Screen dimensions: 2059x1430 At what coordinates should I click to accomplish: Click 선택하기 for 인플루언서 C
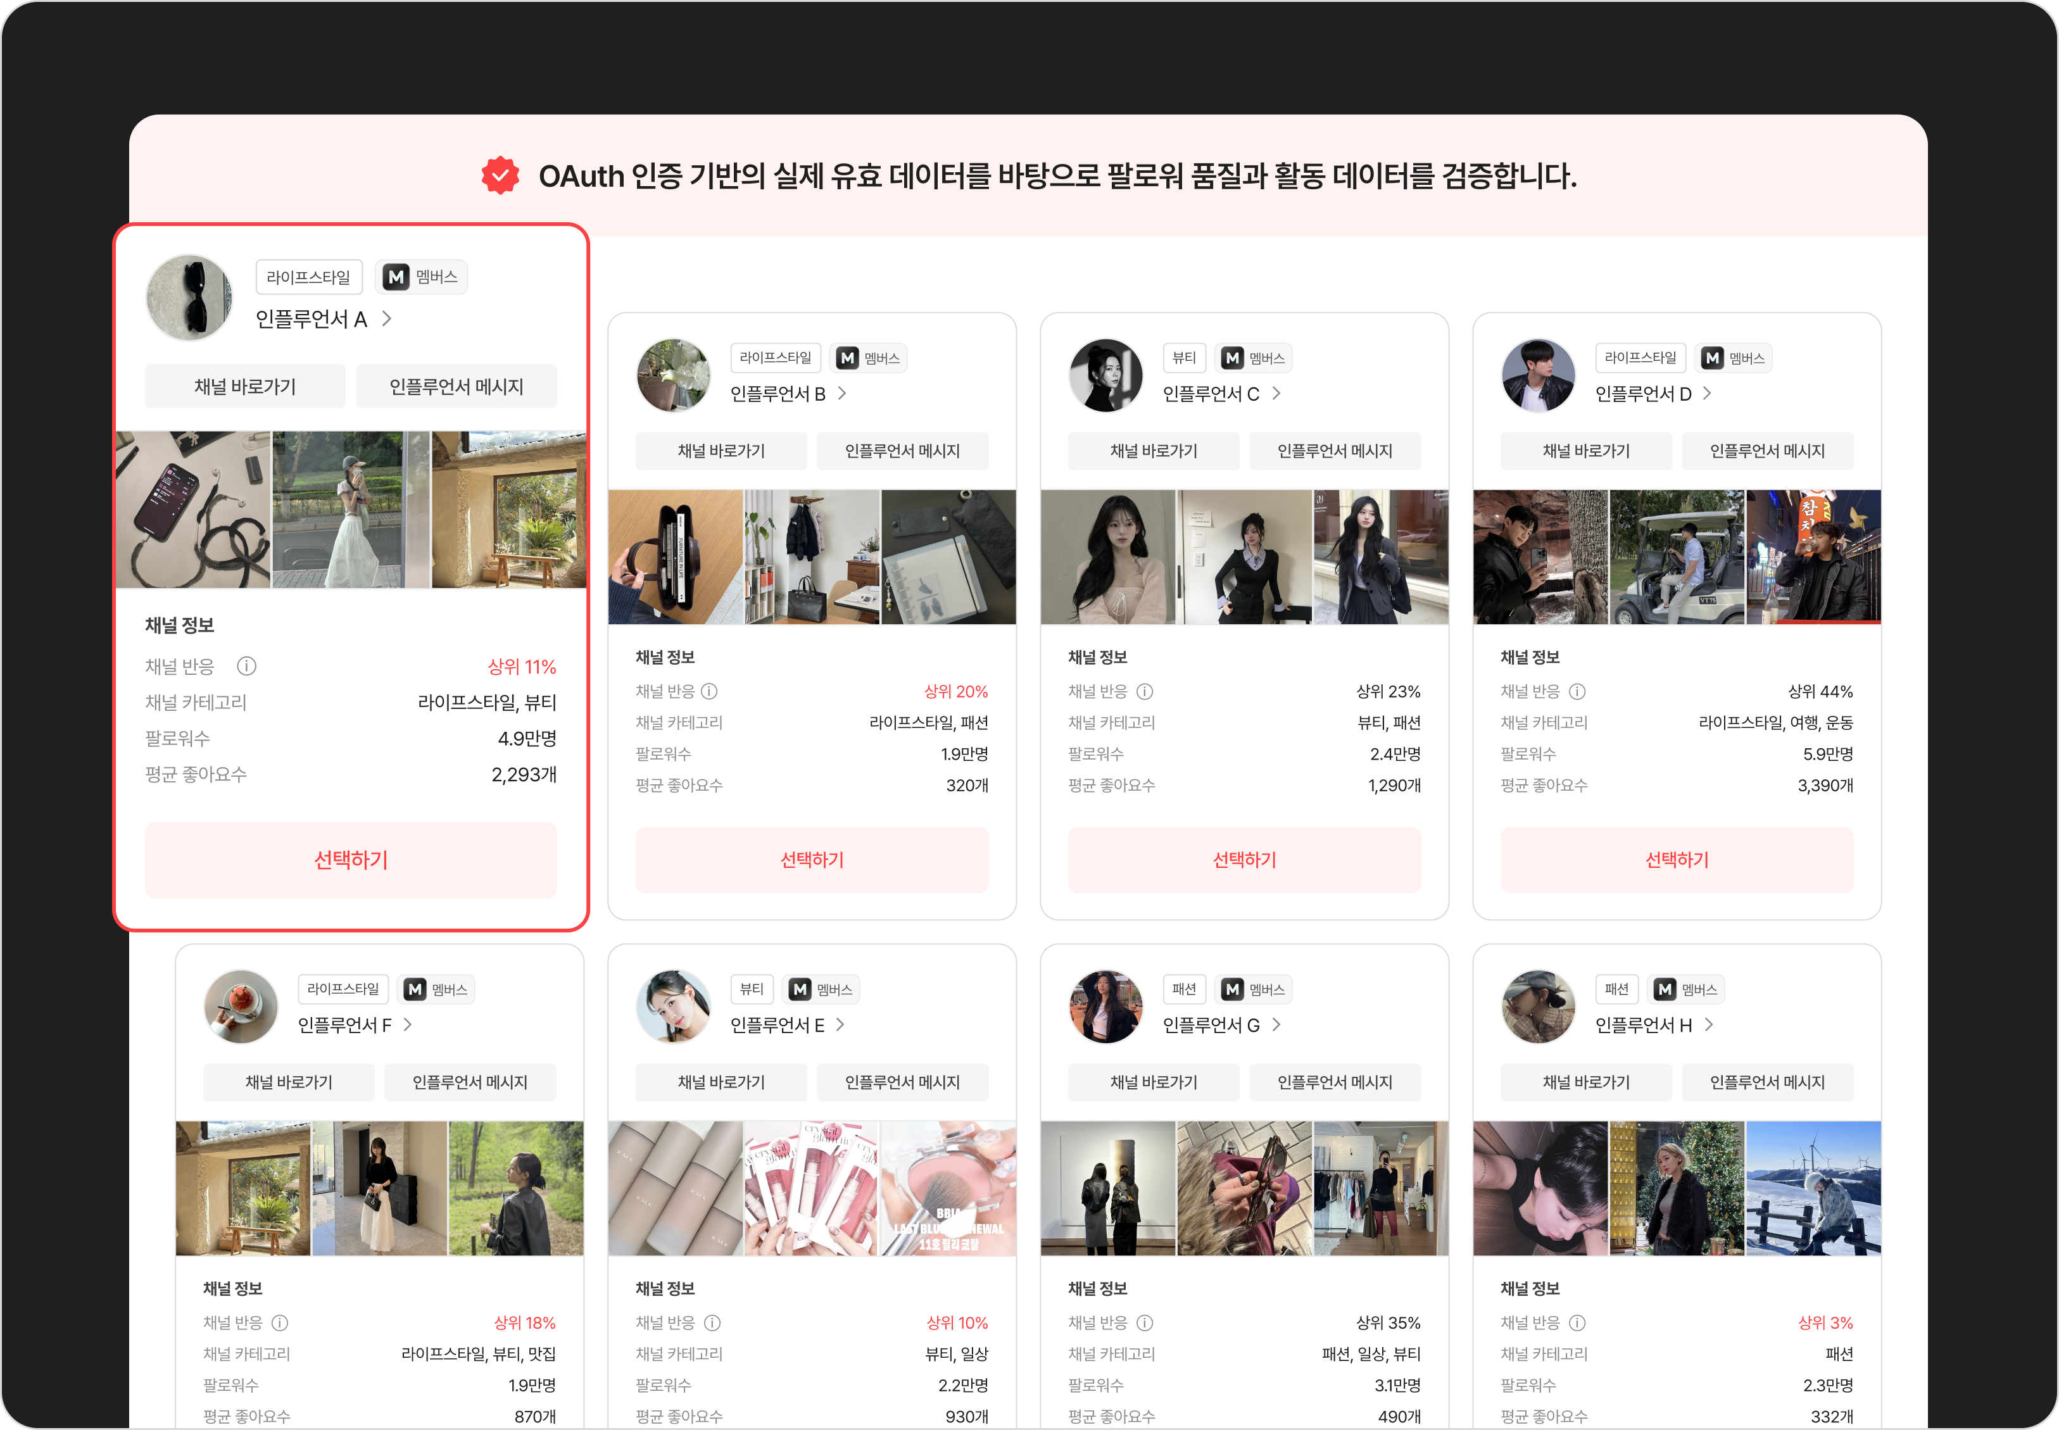(x=1245, y=860)
